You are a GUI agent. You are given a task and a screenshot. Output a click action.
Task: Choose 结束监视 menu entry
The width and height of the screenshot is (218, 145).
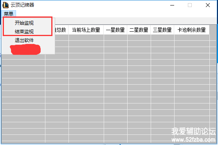click(x=24, y=32)
